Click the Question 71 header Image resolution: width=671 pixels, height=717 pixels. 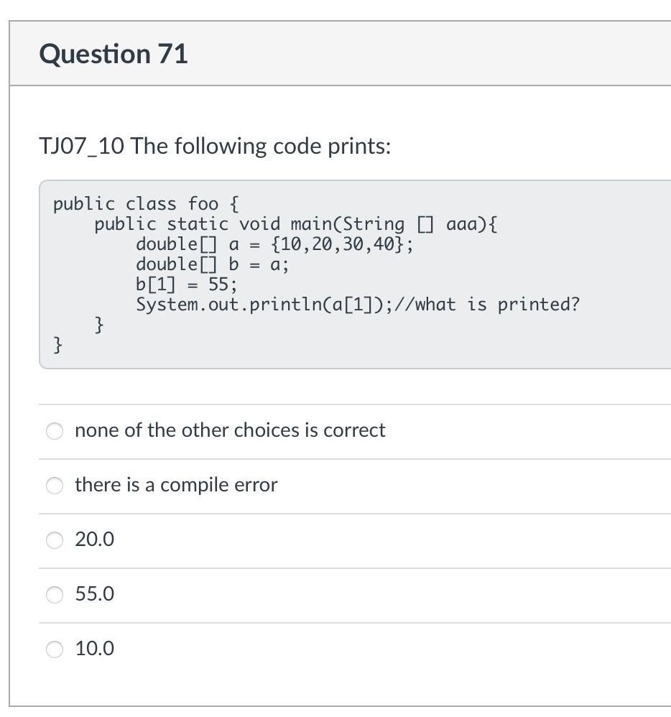tap(114, 53)
